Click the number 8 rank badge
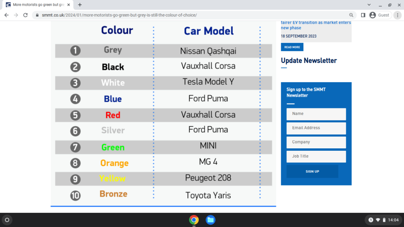The image size is (404, 227). point(75,163)
